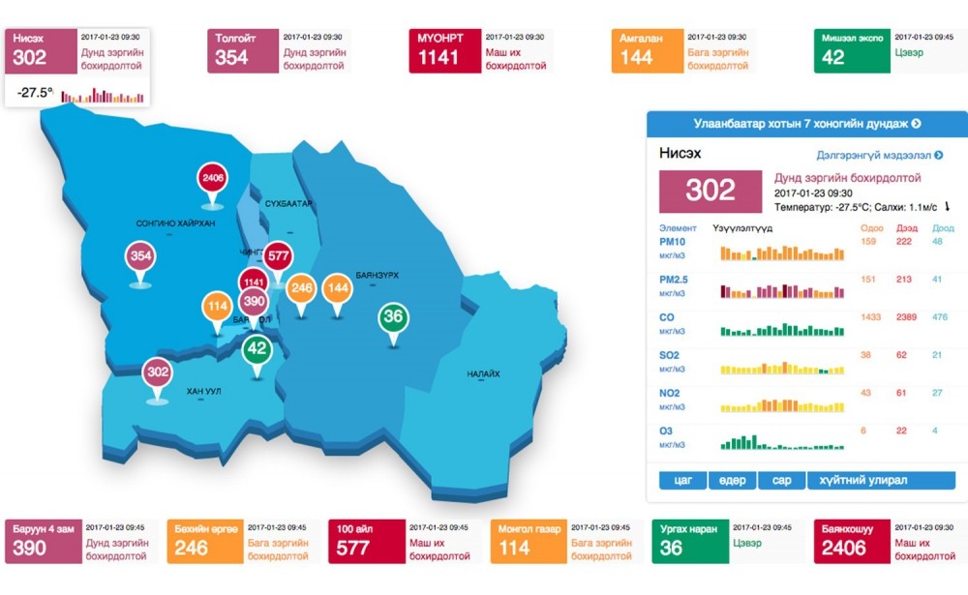This screenshot has width=968, height=595.
Task: Click the NO2 element label
Action: (x=670, y=393)
